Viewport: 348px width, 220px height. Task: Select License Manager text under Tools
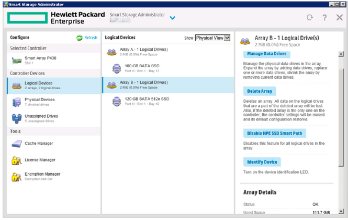pyautogui.click(x=40, y=160)
